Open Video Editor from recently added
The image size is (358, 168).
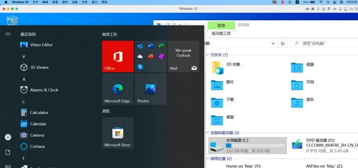point(37,45)
